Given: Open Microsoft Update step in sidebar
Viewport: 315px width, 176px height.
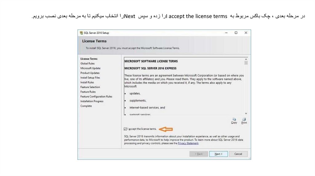Looking at the screenshot, I should coord(90,68).
